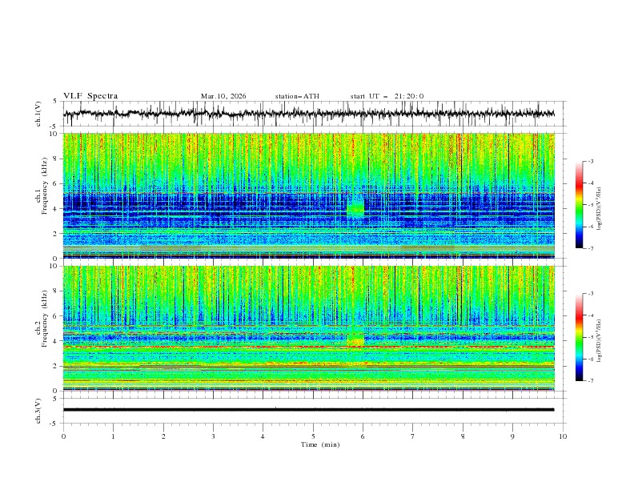Screen dimensions: 634x490
Task: Click the ch.1 frequency tick label "8"
Action: click(55, 159)
